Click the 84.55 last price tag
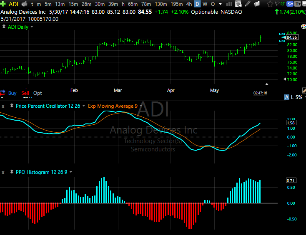This screenshot has height=235, width=306. click(x=292, y=37)
